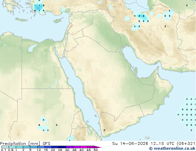Screen dimensions: 196x151
Task: Select the legend swatch between 2 and 5
Action: (27, 147)
